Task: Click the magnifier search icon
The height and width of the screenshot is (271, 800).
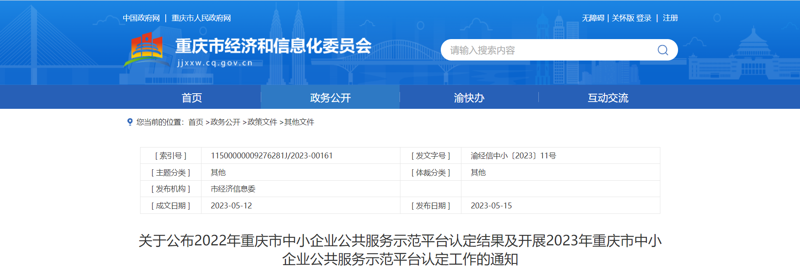Action: [x=662, y=50]
